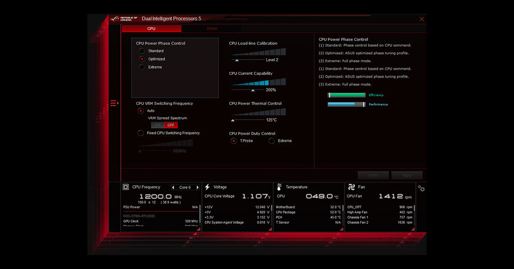Turn VRM Spread Spectrum ON
This screenshot has height=269, width=514.
pyautogui.click(x=158, y=125)
